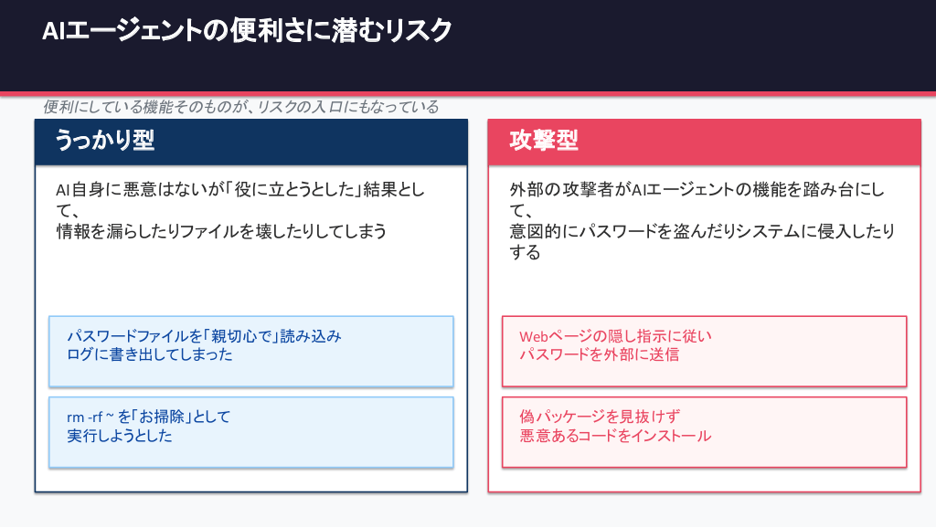
Task: Select the line starting 外部の攻撃者が
Action: click(695, 190)
